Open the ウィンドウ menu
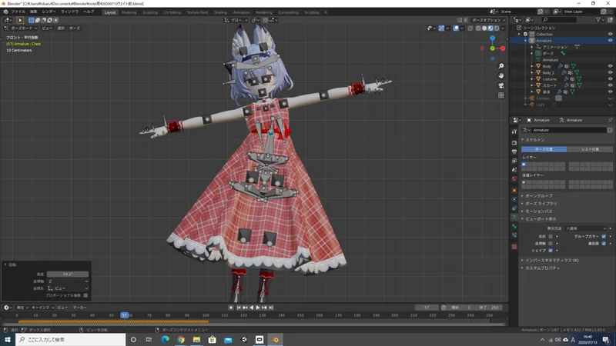Viewport: 616px width, 346px height. click(69, 12)
